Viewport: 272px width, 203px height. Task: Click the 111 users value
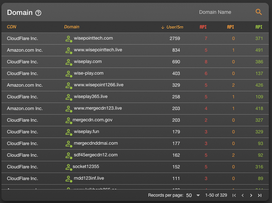click(176, 179)
